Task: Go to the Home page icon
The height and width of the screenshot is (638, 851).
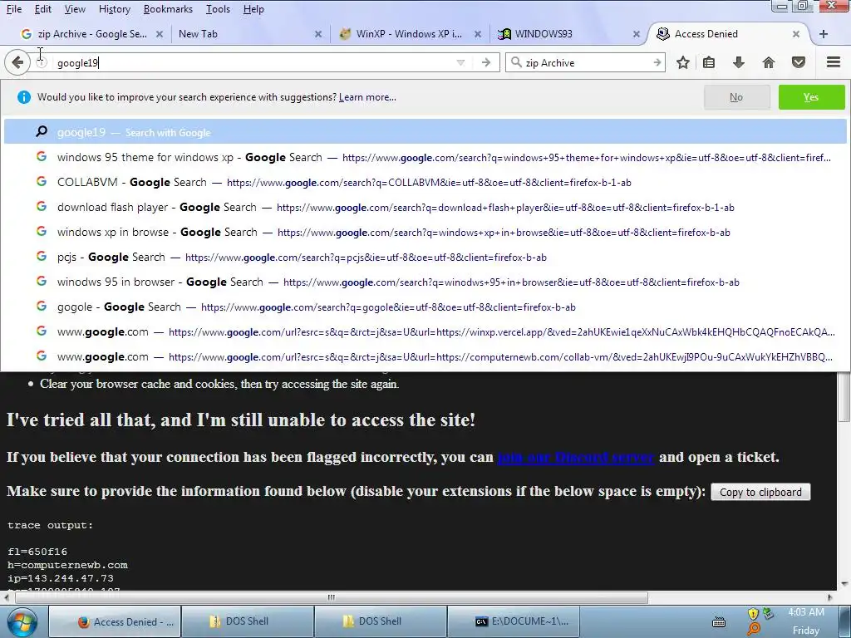Action: 768,63
